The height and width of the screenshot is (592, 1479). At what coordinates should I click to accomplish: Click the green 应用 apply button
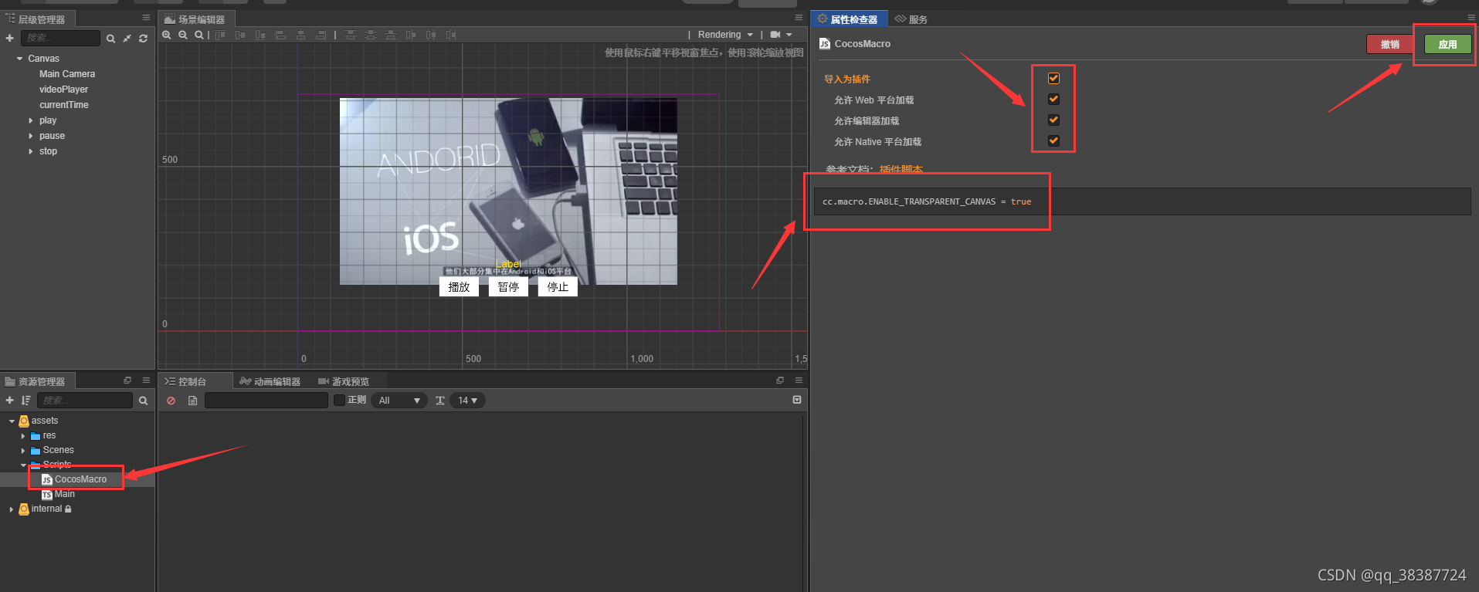point(1447,44)
